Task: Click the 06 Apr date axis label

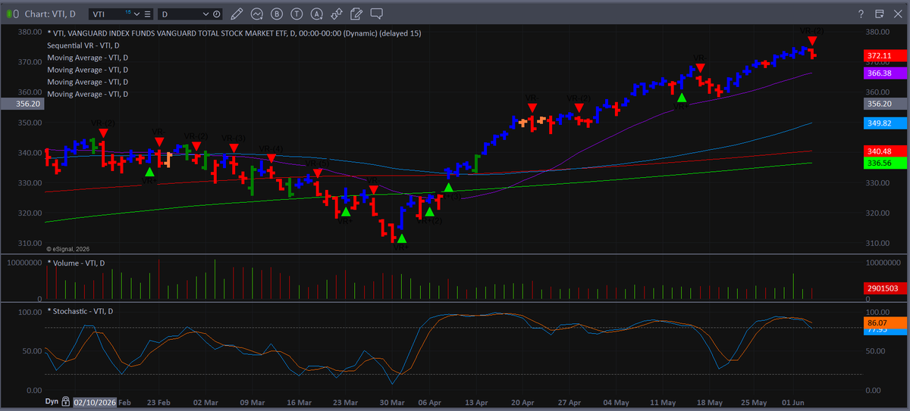Action: (x=431, y=402)
